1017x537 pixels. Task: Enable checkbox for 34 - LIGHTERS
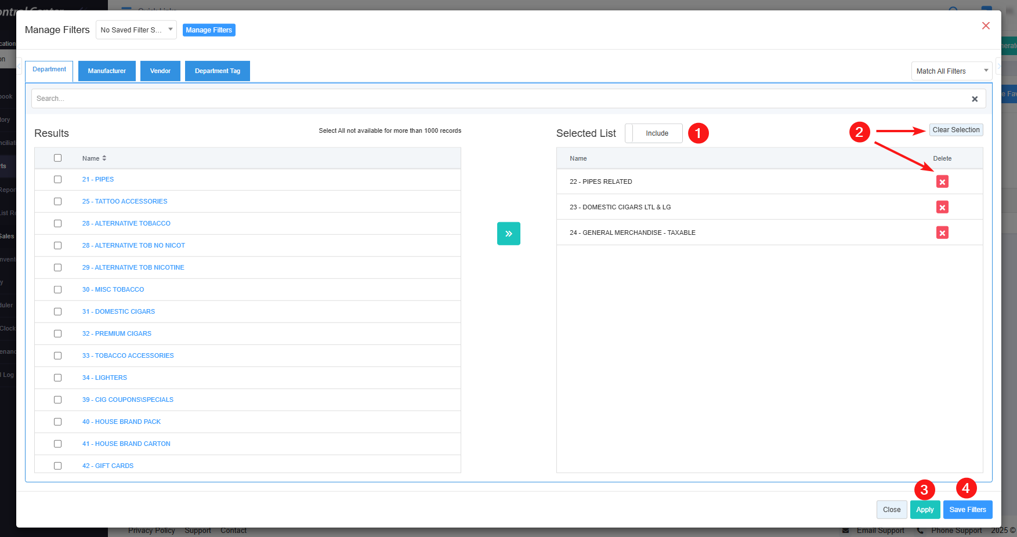click(57, 378)
